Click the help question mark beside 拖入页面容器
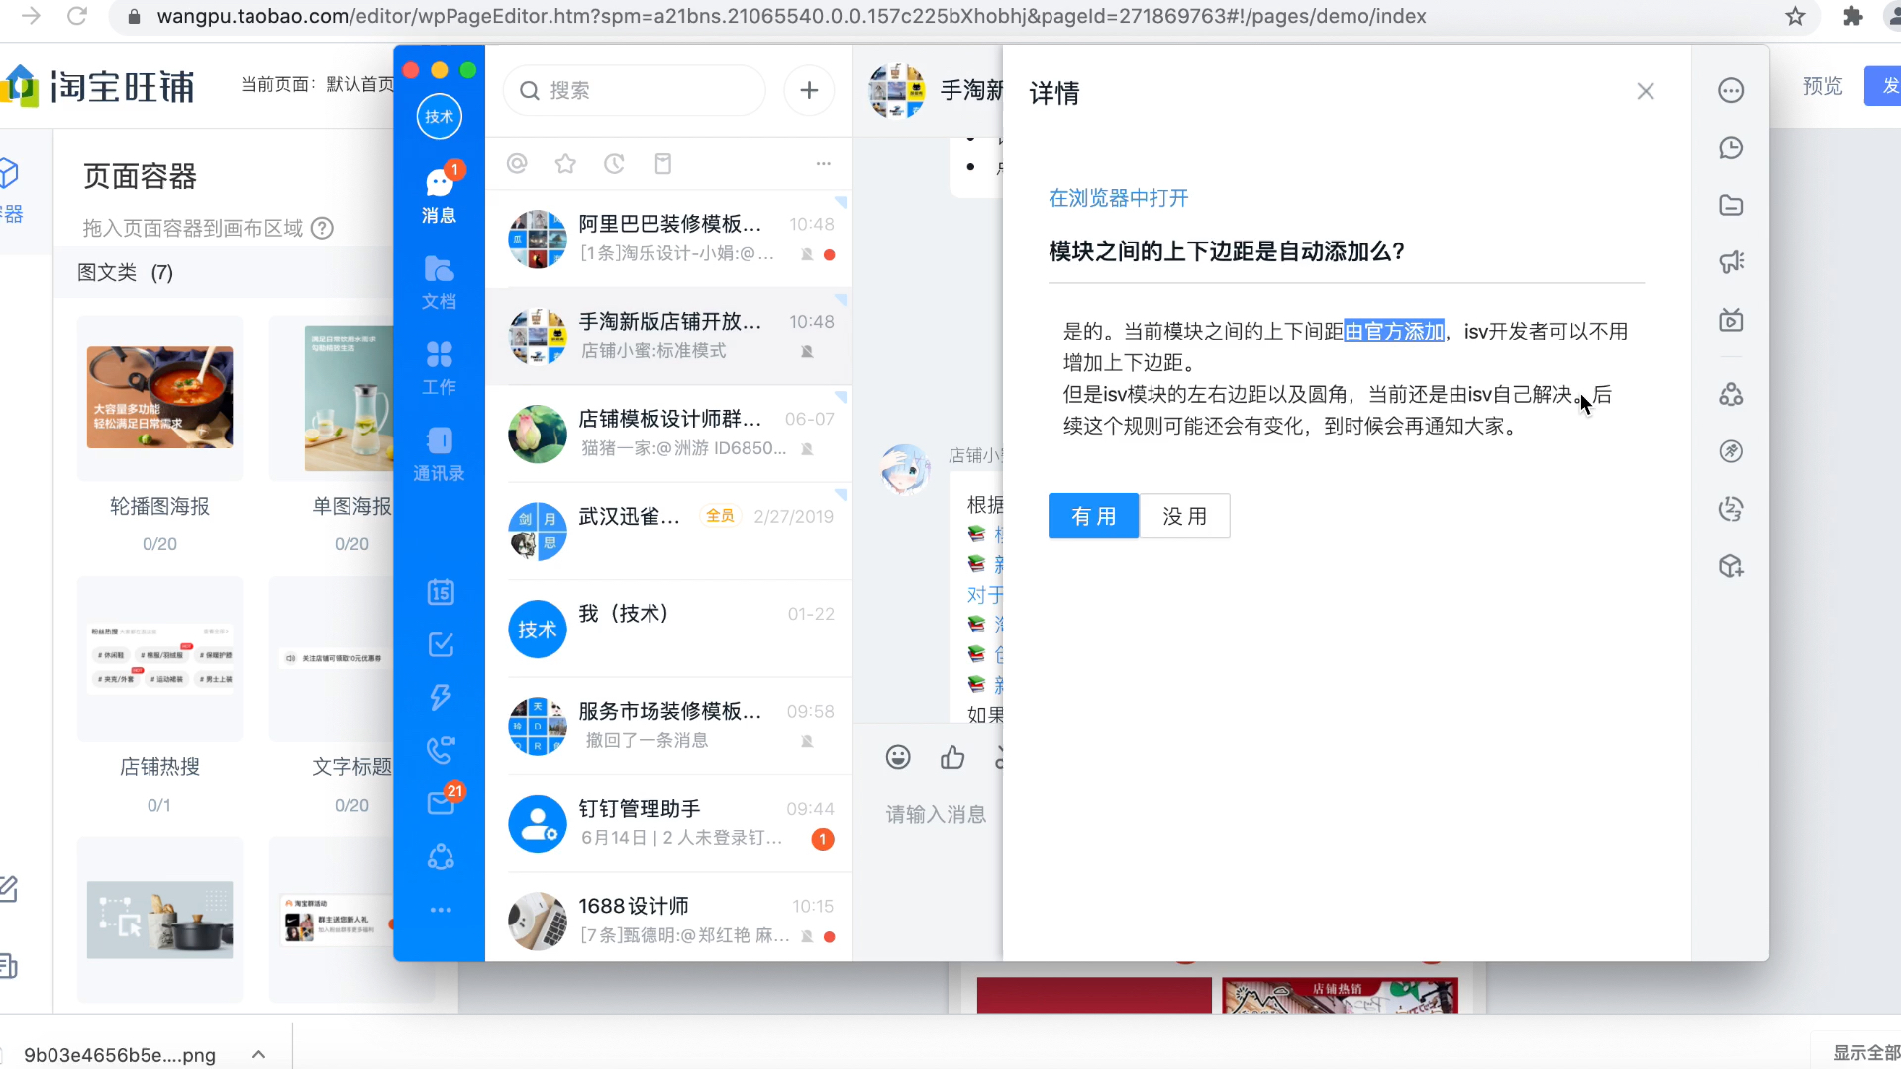Image resolution: width=1901 pixels, height=1069 pixels. [x=322, y=228]
